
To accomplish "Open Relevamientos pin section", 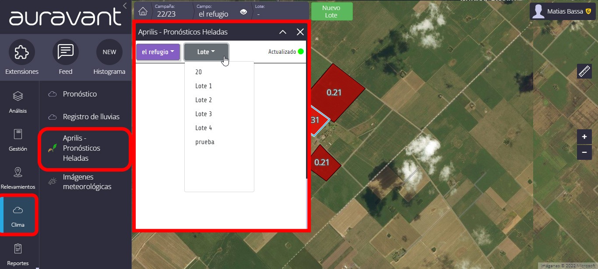I will point(18,178).
